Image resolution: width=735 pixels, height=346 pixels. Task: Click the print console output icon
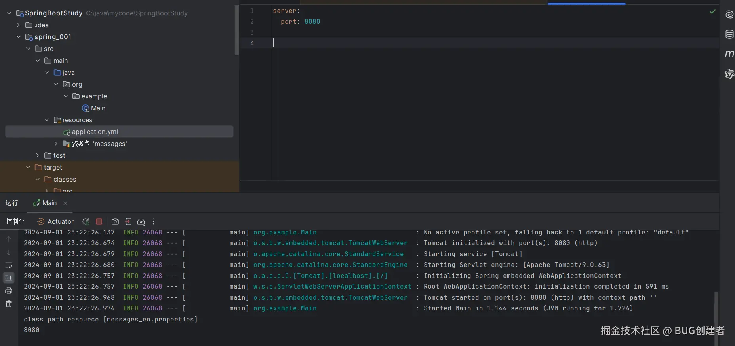point(9,291)
